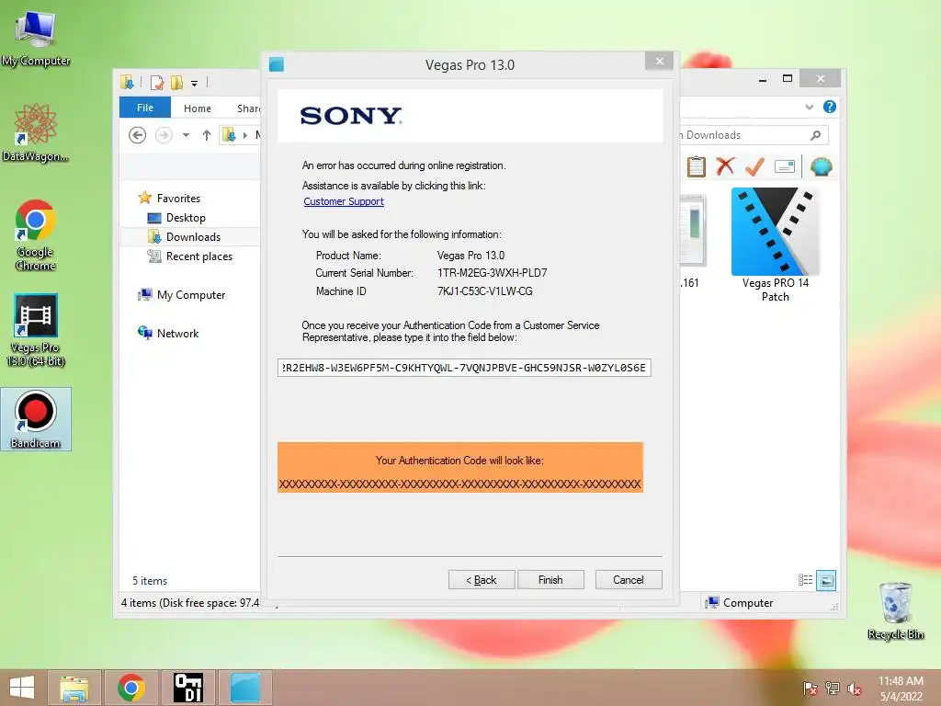Click the Back button in the wizard
This screenshot has height=706, width=941.
482,580
